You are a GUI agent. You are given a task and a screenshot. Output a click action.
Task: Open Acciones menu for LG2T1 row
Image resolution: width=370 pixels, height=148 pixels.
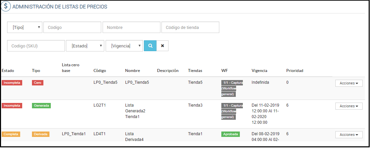click(x=348, y=106)
